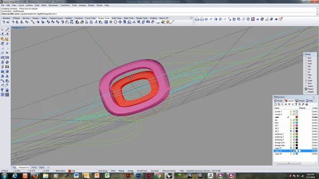Create a new layer in the Layers panel
Image resolution: width=319 pixels, height=179 pixels.
275,104
